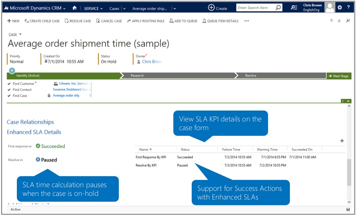
Task: Open the advanced find icon
Action: click(294, 8)
